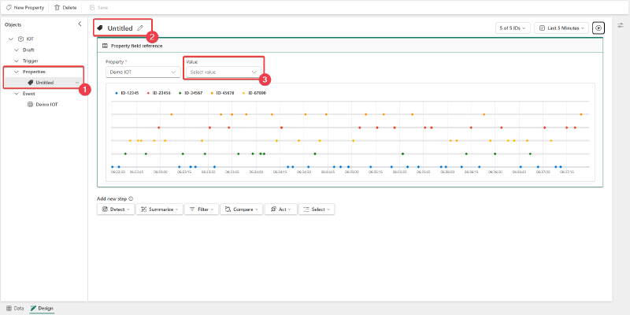Screen dimensions: 630x315
Task: Collapse the Draft tree node
Action: pyautogui.click(x=17, y=50)
